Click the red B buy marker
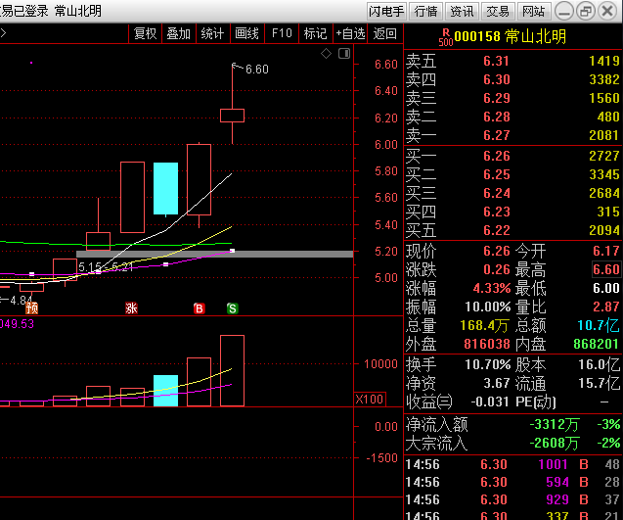 [200, 308]
